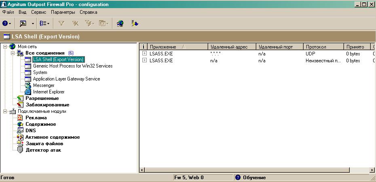Click the Outpost title bar application icon

[x=3, y=4]
